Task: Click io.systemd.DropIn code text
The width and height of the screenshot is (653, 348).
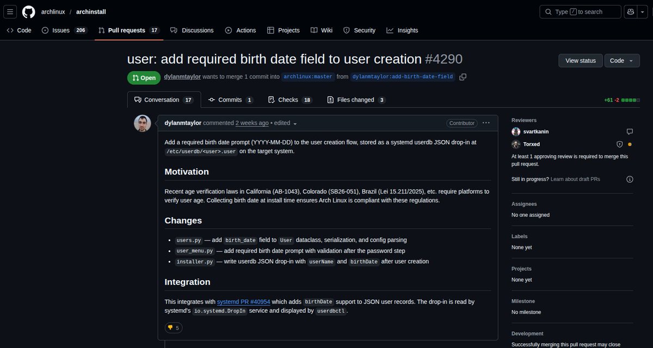Action: [x=220, y=312]
